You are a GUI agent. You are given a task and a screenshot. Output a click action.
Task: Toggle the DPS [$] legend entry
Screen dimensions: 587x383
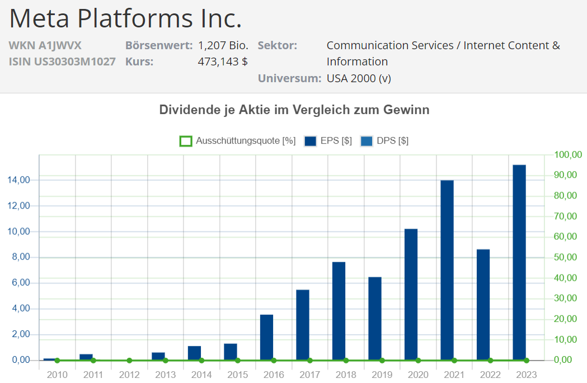point(384,141)
